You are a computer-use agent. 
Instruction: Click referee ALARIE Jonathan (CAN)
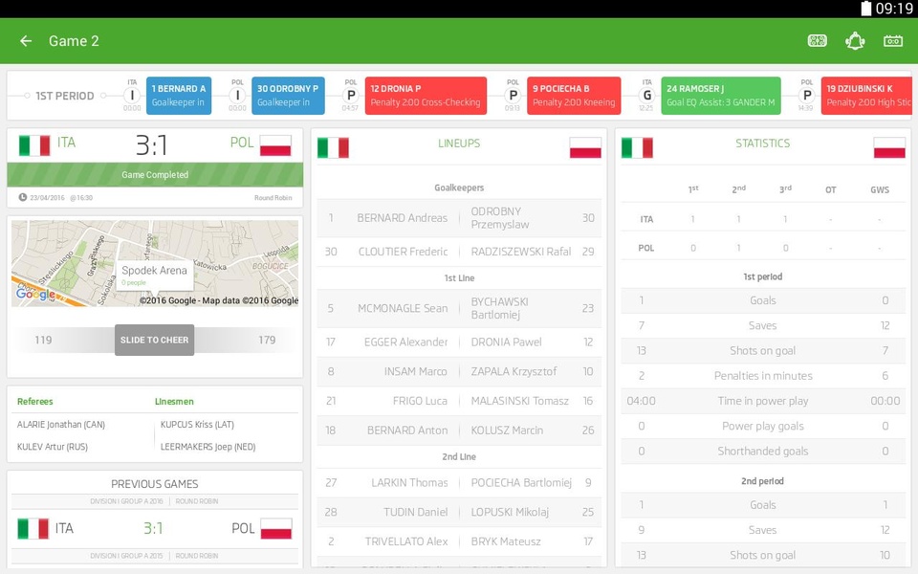(61, 425)
